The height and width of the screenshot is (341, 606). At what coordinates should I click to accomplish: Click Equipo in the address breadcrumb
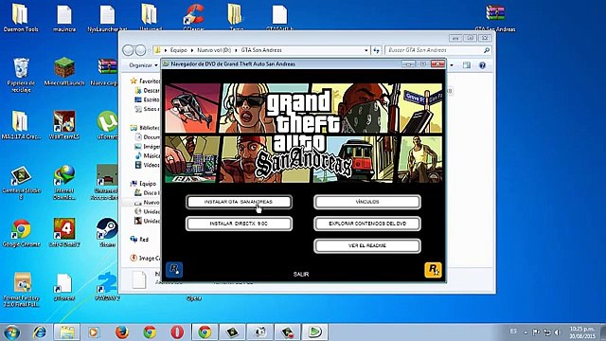point(178,50)
